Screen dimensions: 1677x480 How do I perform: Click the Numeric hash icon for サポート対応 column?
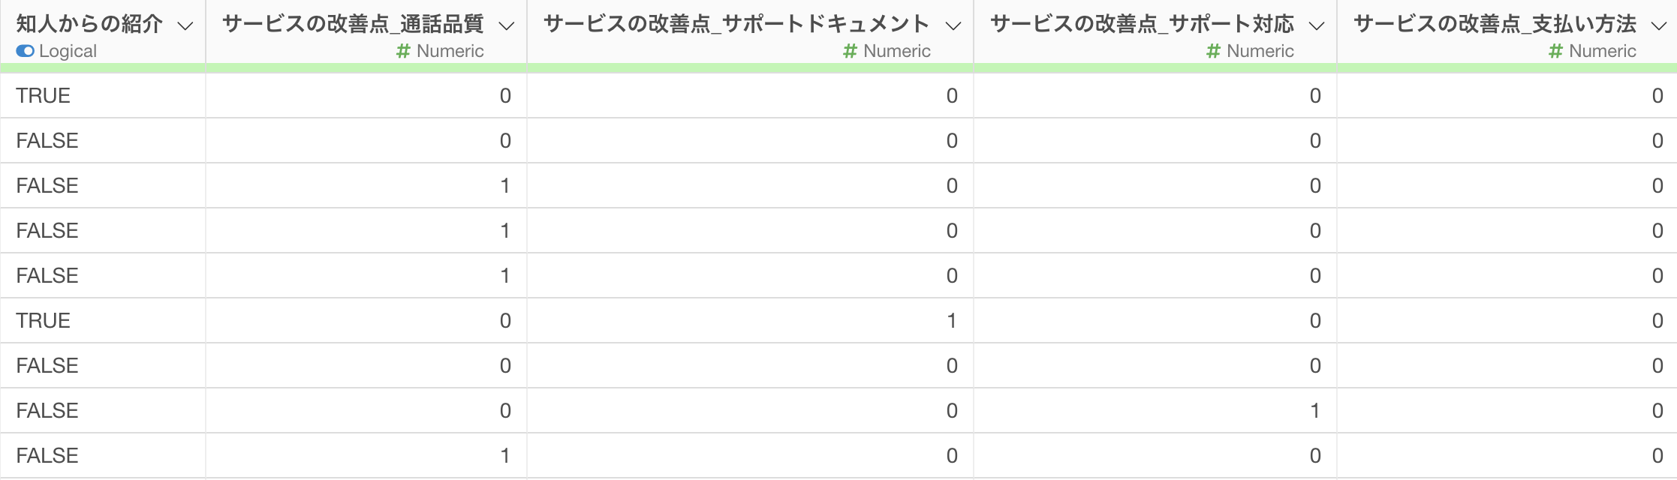1213,51
